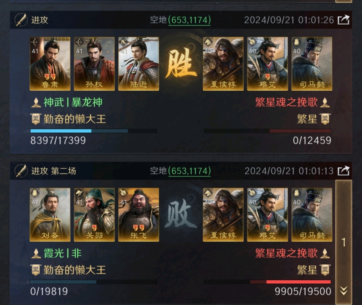Open enemy player 繁星魂之挽歌 in second report

(286, 253)
